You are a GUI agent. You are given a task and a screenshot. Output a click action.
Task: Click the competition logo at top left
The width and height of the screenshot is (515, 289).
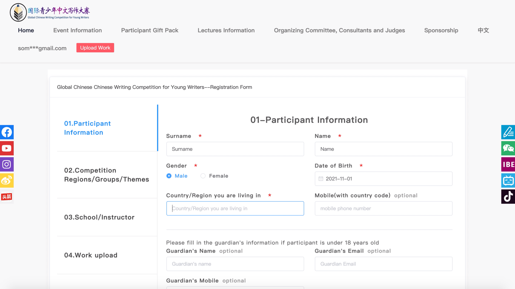click(x=50, y=12)
